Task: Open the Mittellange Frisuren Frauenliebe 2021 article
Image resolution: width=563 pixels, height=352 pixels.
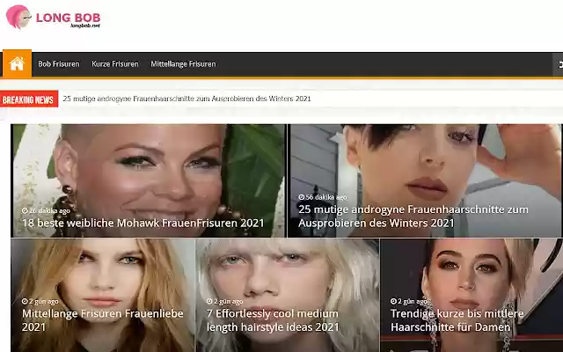Action: coord(103,320)
